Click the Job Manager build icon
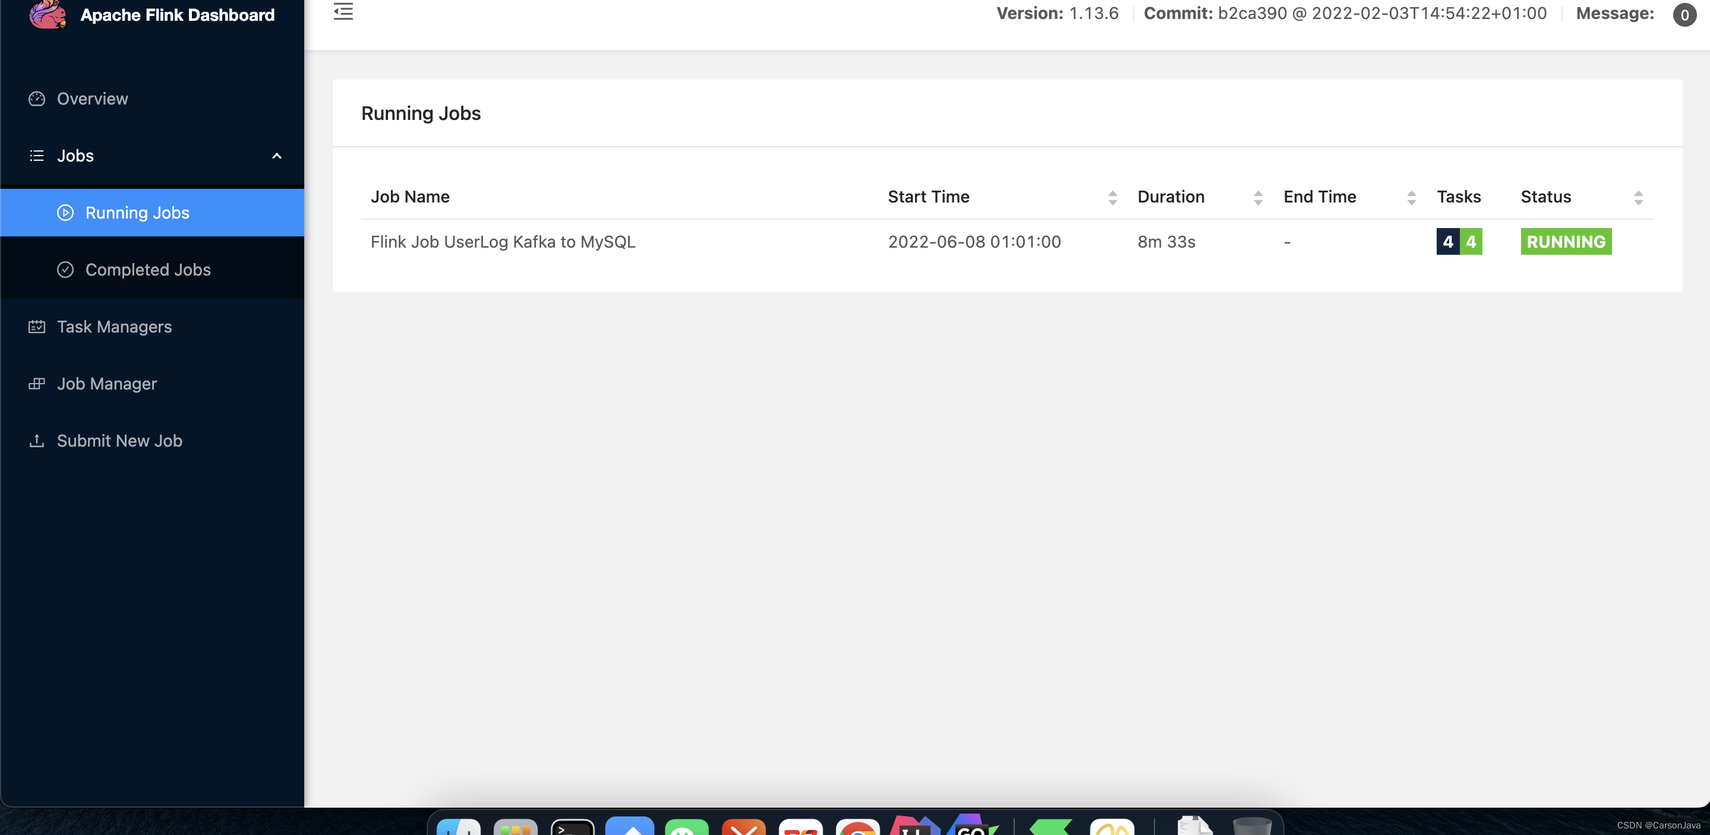 (36, 384)
